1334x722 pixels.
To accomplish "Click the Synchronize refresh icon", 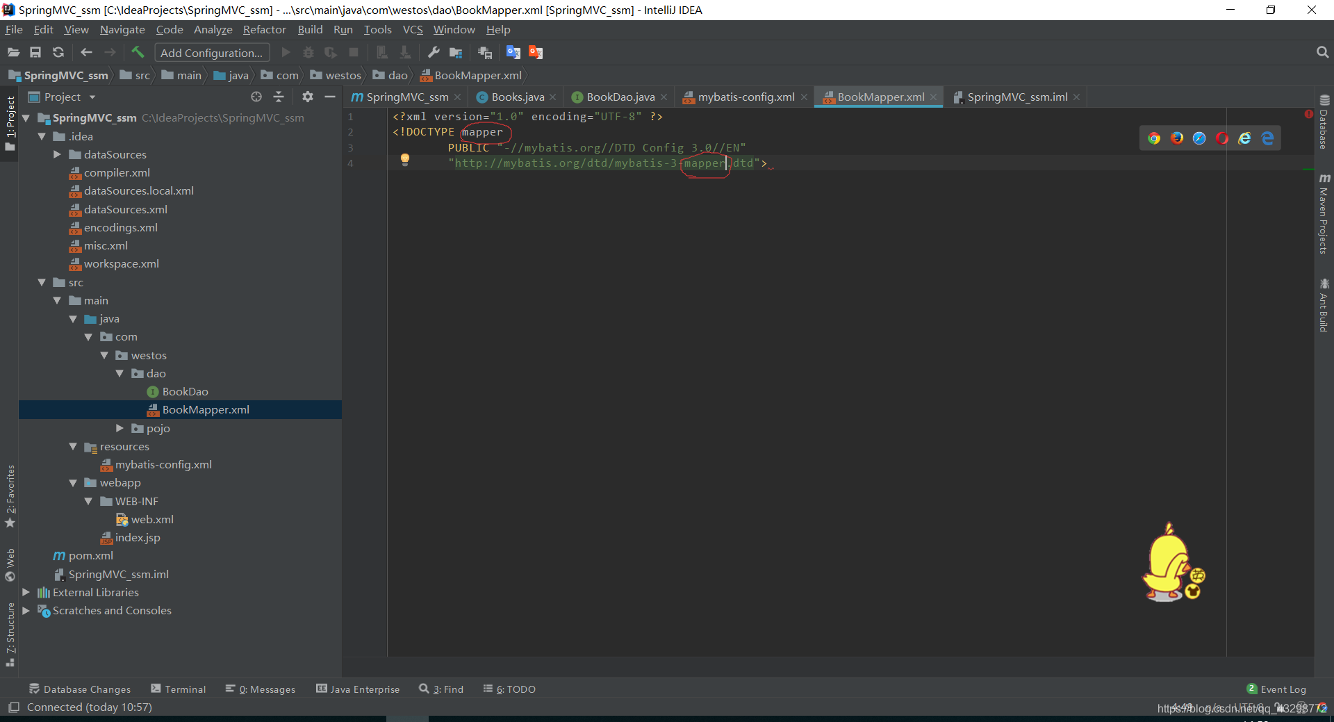I will point(58,53).
